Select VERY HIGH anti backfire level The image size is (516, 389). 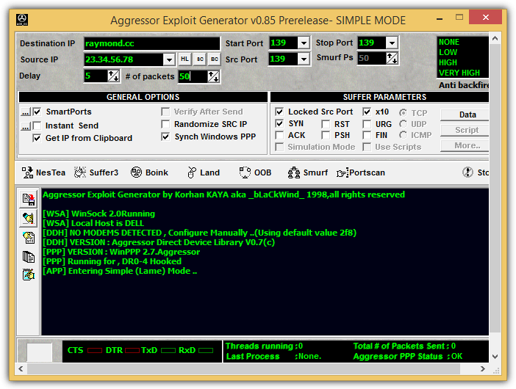click(x=459, y=73)
